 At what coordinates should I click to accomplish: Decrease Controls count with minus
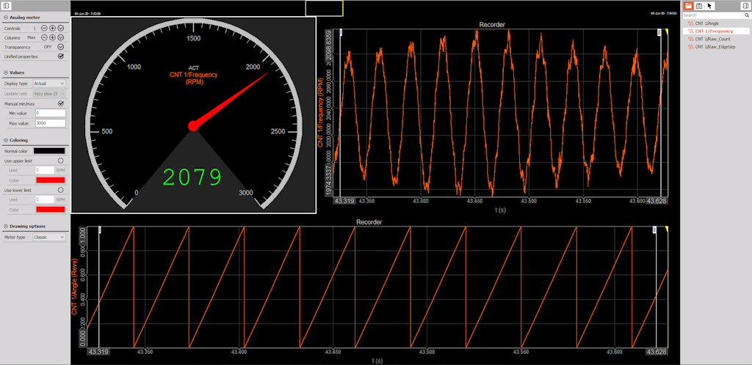[x=44, y=29]
